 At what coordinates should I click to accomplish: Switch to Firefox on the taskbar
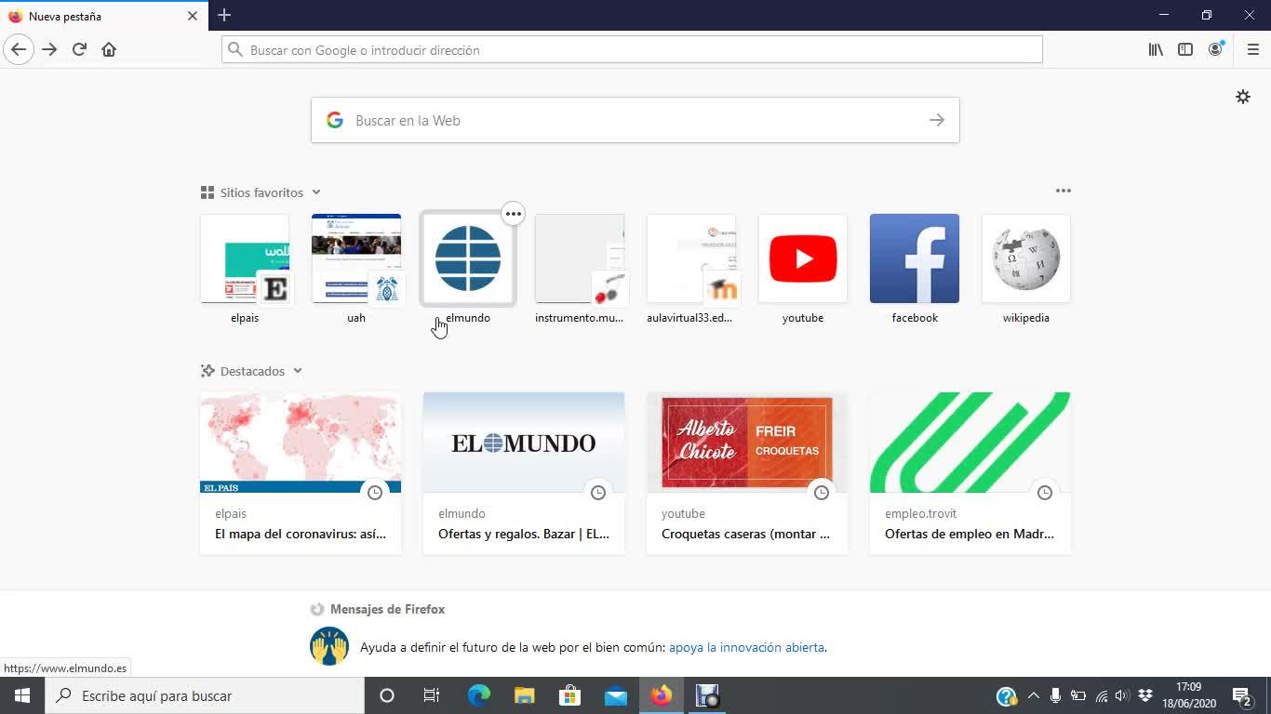(x=661, y=695)
